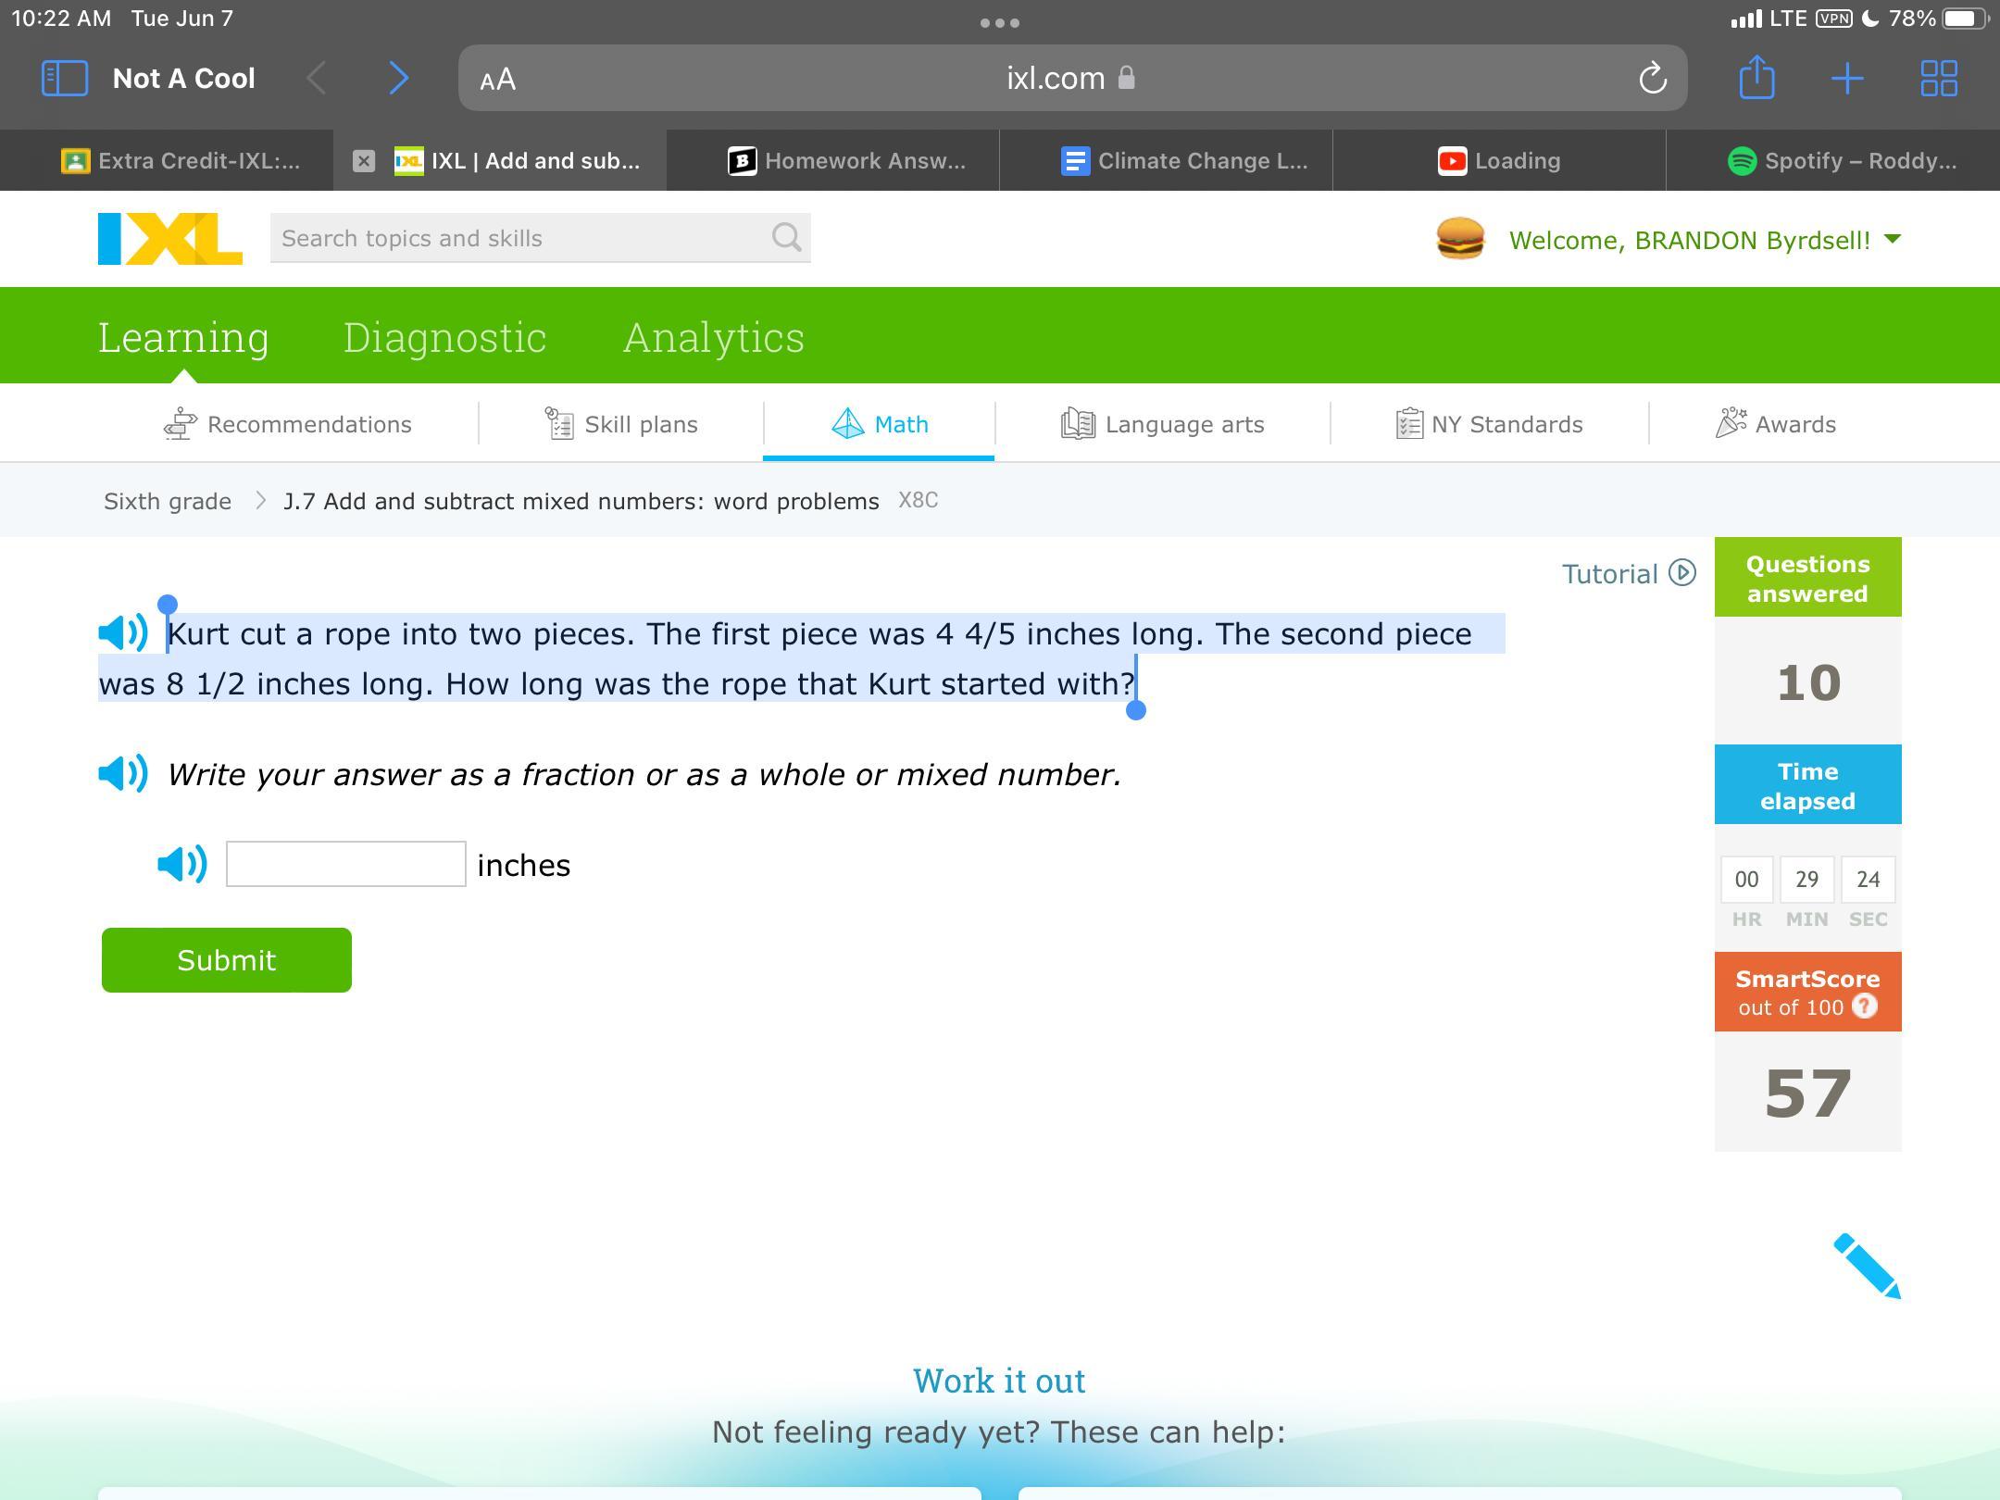The image size is (2000, 1500).
Task: Tap the Safari share icon
Action: point(1756,78)
